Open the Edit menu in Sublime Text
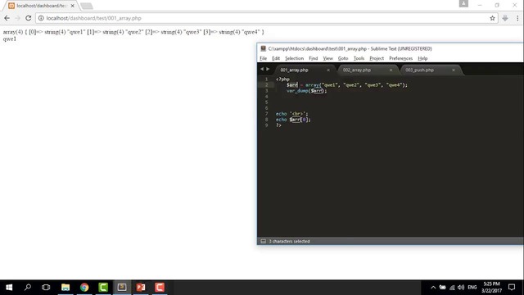 point(276,58)
